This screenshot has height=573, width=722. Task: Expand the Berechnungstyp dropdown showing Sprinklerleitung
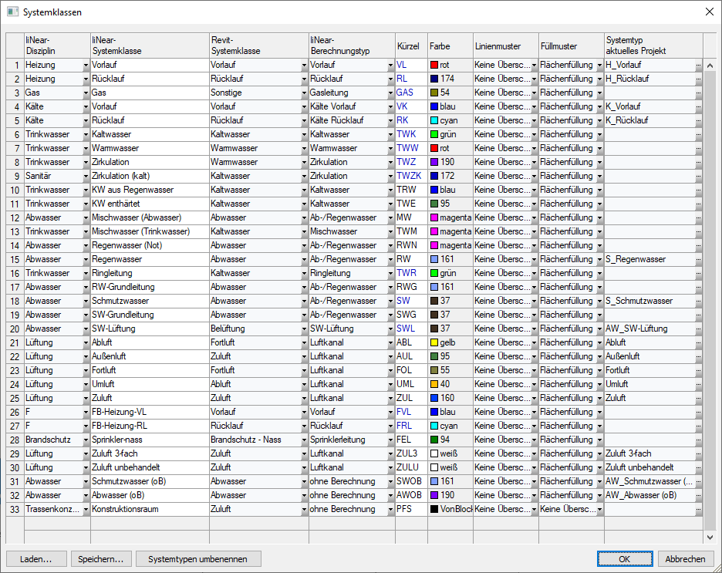[x=390, y=440]
